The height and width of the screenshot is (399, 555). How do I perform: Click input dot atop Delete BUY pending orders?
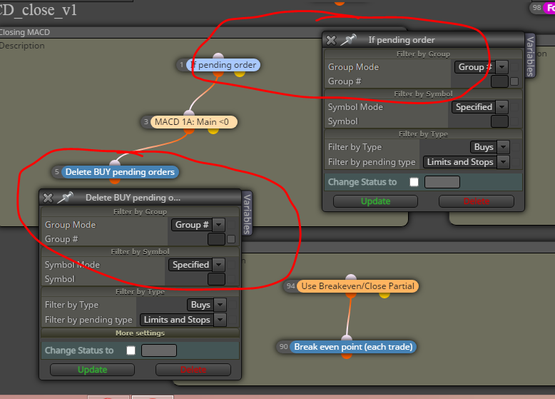coord(115,163)
